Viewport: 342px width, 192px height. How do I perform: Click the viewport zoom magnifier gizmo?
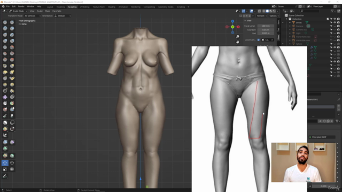coord(238,37)
